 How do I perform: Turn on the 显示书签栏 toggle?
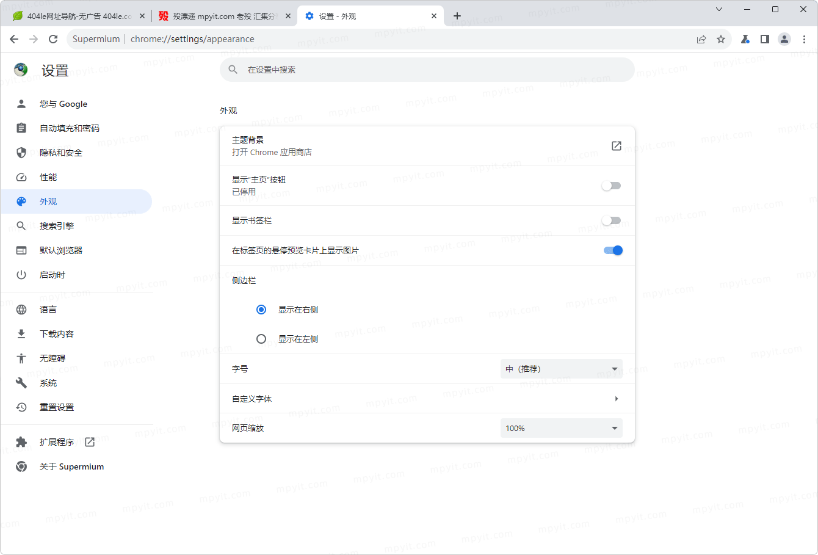pos(611,220)
